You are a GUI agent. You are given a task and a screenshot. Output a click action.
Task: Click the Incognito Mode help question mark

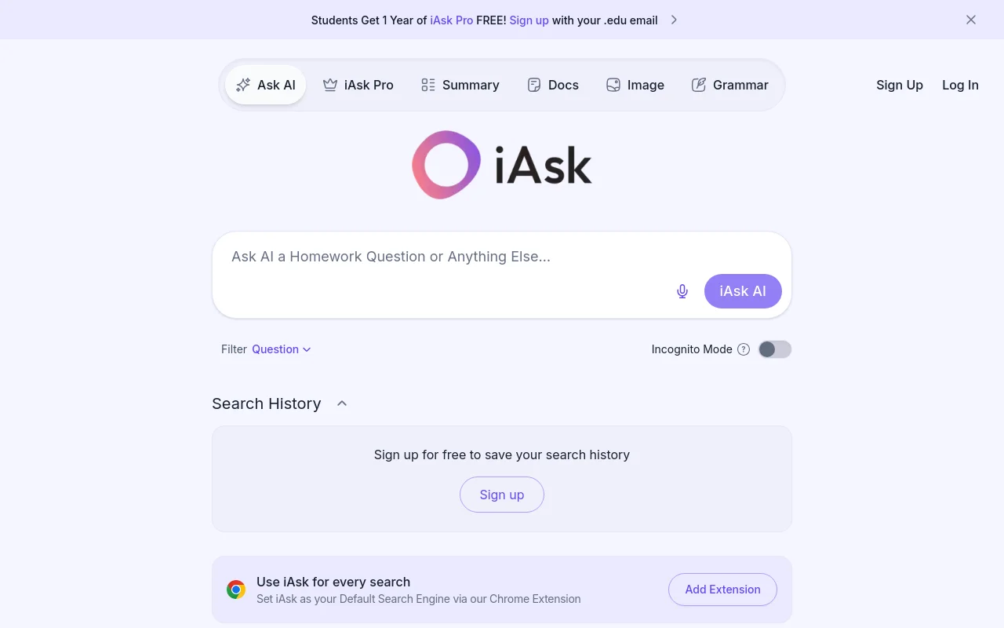click(743, 349)
